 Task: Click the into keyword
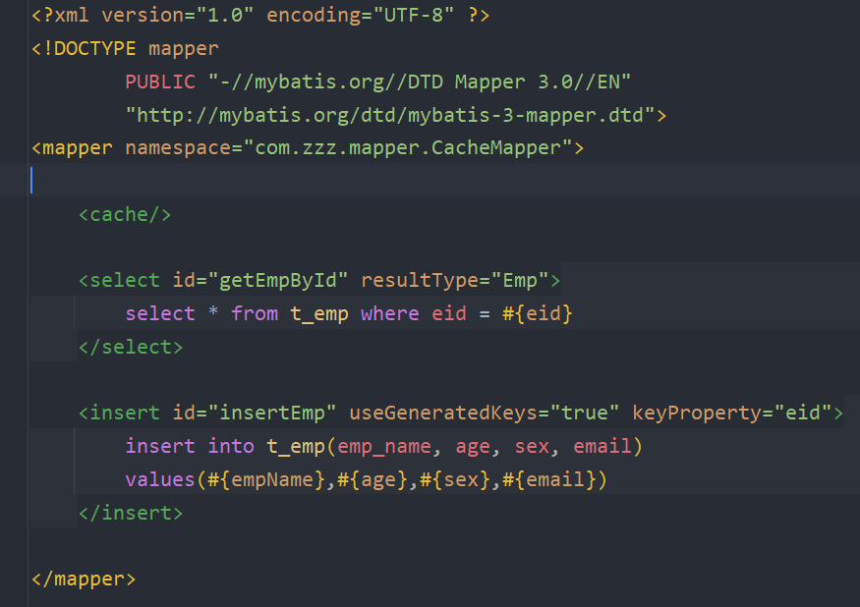coord(231,446)
